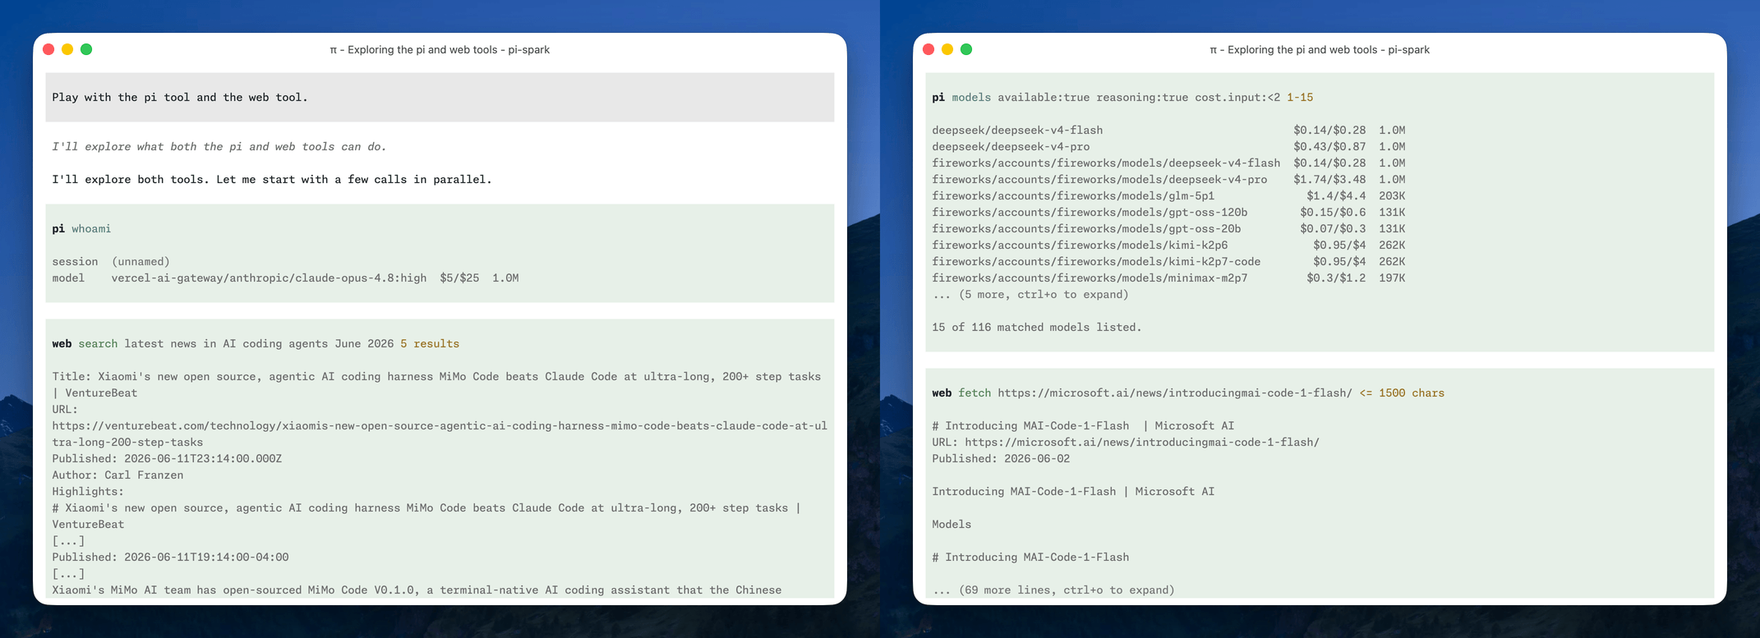This screenshot has height=638, width=1760.
Task: Click 'Let me start with a few calls'
Action: pos(354,179)
